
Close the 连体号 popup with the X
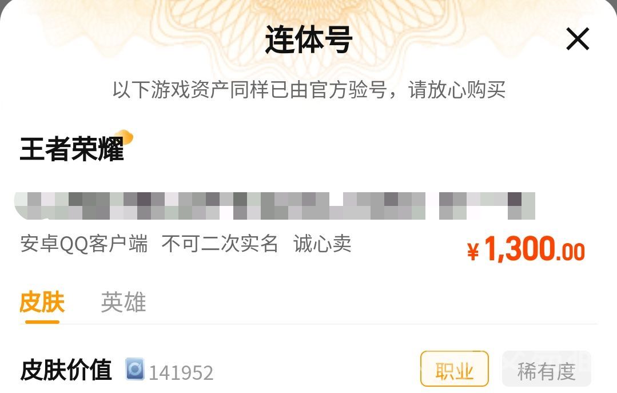[577, 38]
